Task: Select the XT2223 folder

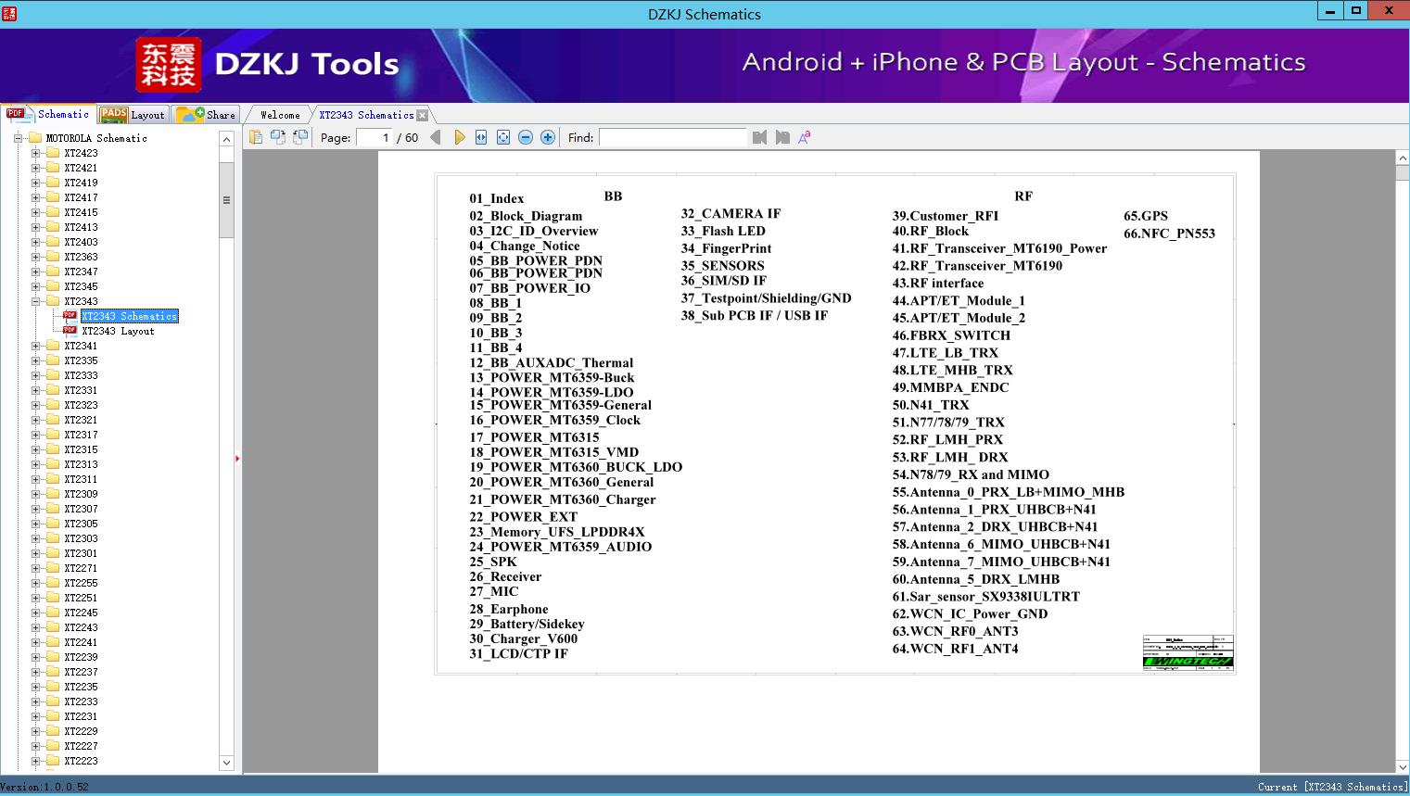Action: click(x=81, y=761)
